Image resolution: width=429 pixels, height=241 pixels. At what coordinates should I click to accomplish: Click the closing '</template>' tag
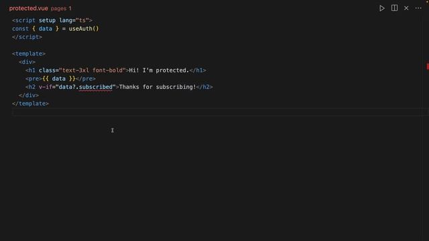30,104
